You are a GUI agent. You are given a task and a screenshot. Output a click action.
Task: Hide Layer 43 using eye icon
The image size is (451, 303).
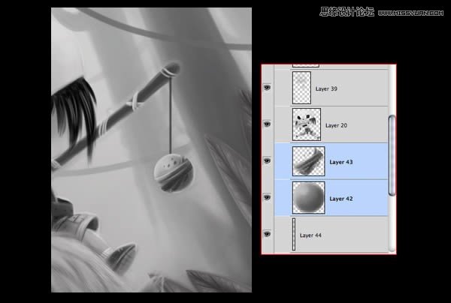click(x=267, y=160)
